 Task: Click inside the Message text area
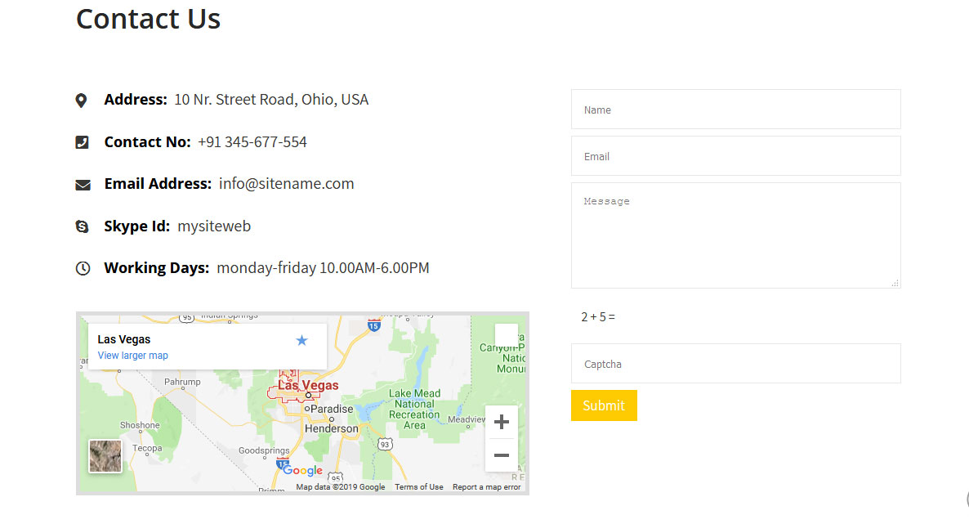pos(735,235)
